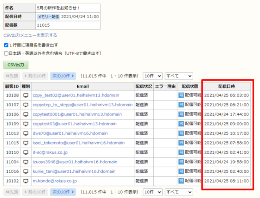The height and width of the screenshot is (198, 260).
Task: Open top 10件 page size dropdown
Action: click(x=152, y=76)
